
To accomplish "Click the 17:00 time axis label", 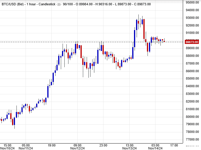I will click(x=174, y=145).
